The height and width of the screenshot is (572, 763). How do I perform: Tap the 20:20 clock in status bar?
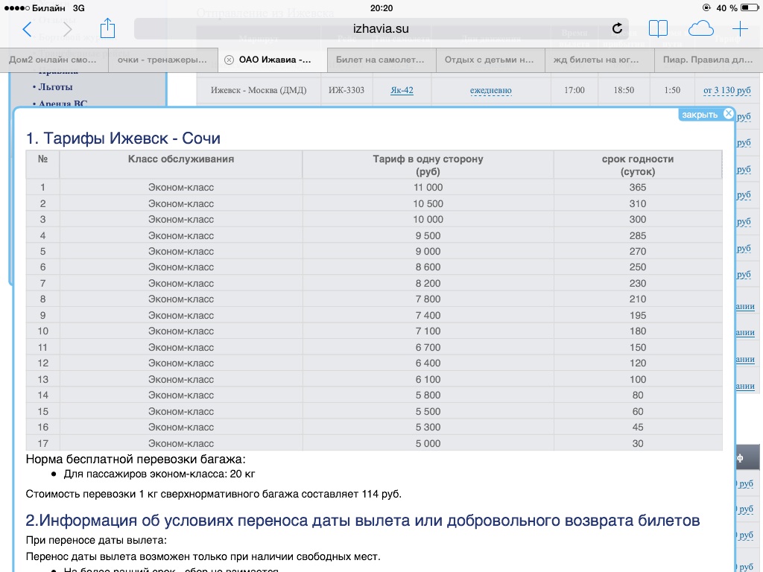click(381, 7)
